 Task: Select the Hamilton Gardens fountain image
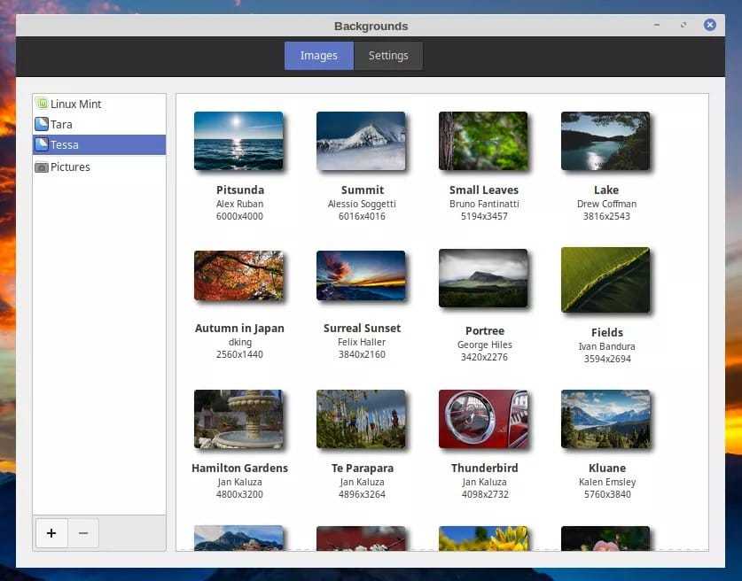click(x=238, y=418)
